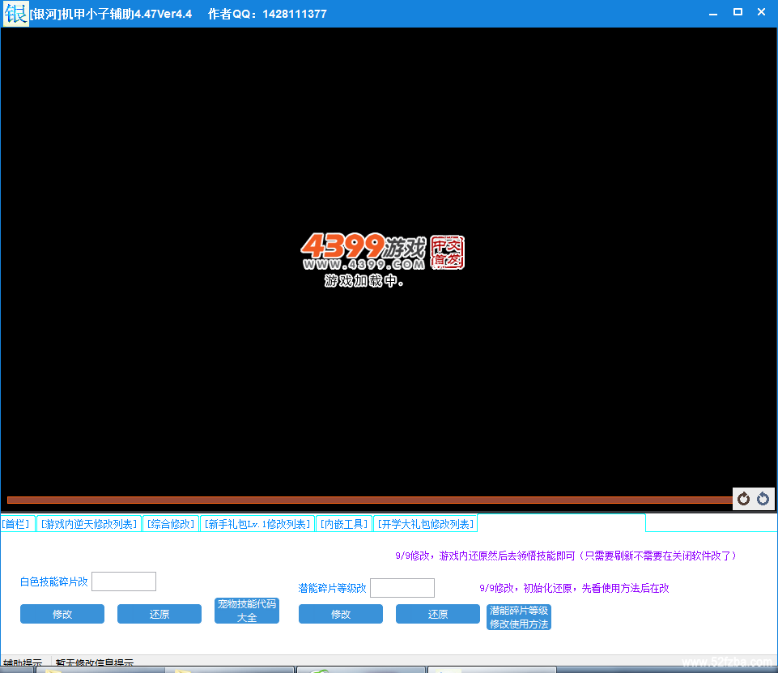The height and width of the screenshot is (673, 778).
Task: Click the 9/9修改，初始化还原 hint text
Action: (574, 588)
